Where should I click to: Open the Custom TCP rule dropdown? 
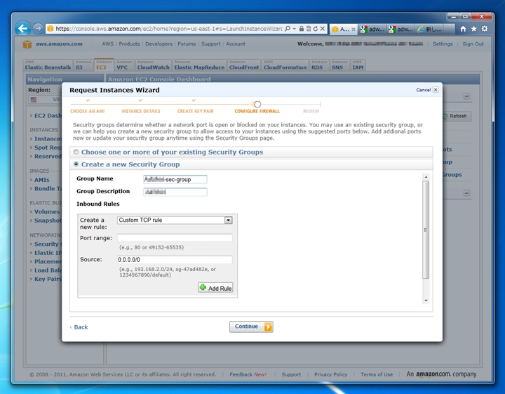click(175, 221)
